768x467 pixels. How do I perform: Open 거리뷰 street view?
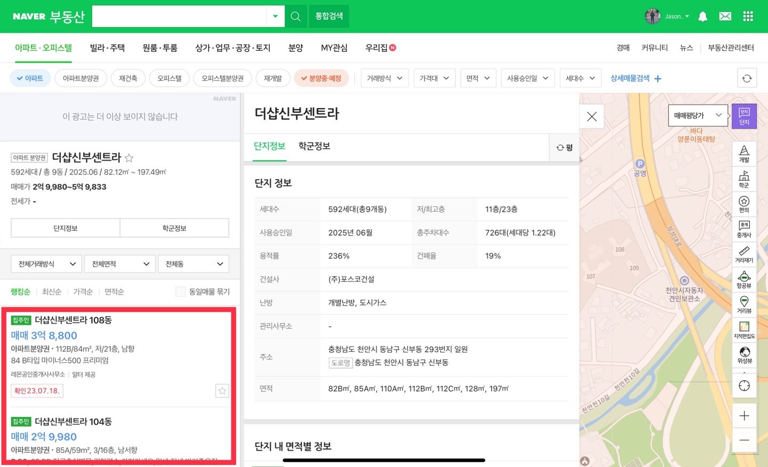[x=744, y=305]
